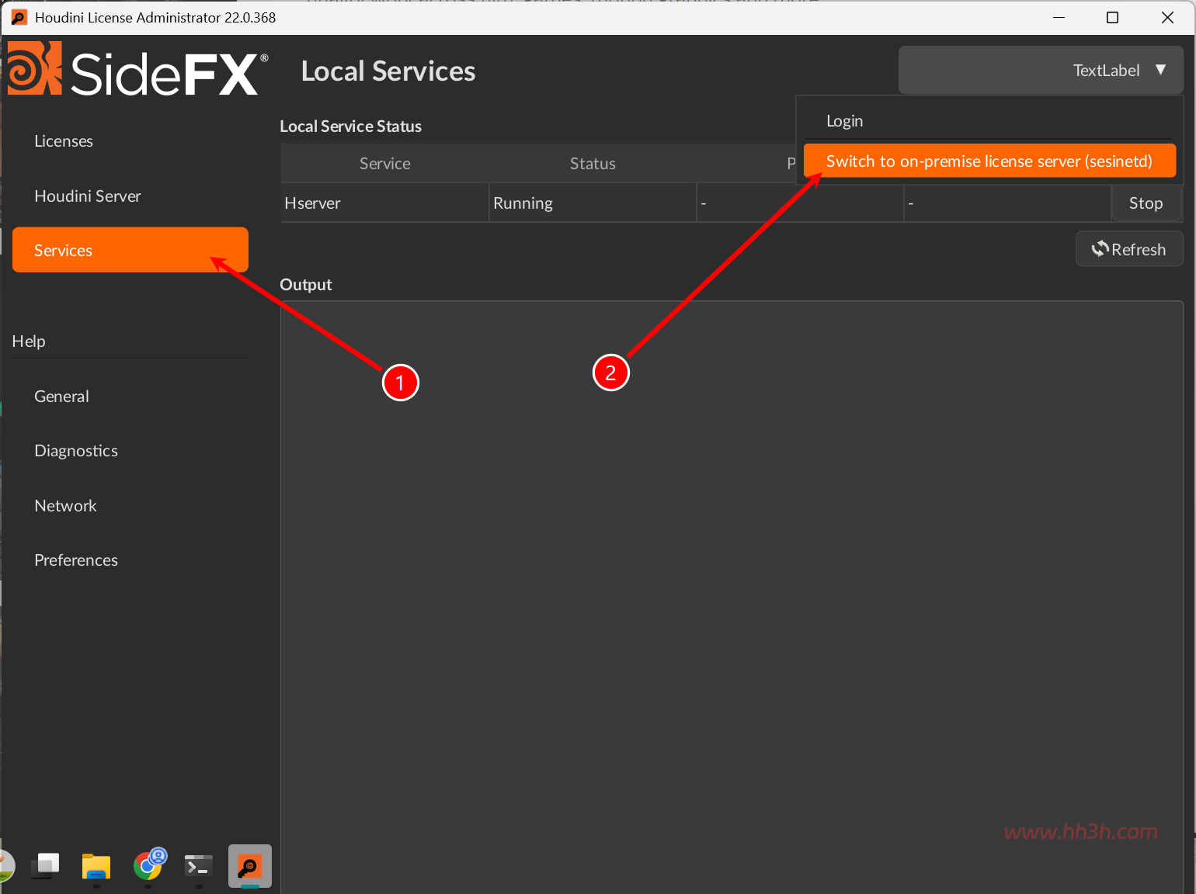Screen dimensions: 1196x894
Task: Open the terminal icon in the taskbar
Action: [x=199, y=865]
